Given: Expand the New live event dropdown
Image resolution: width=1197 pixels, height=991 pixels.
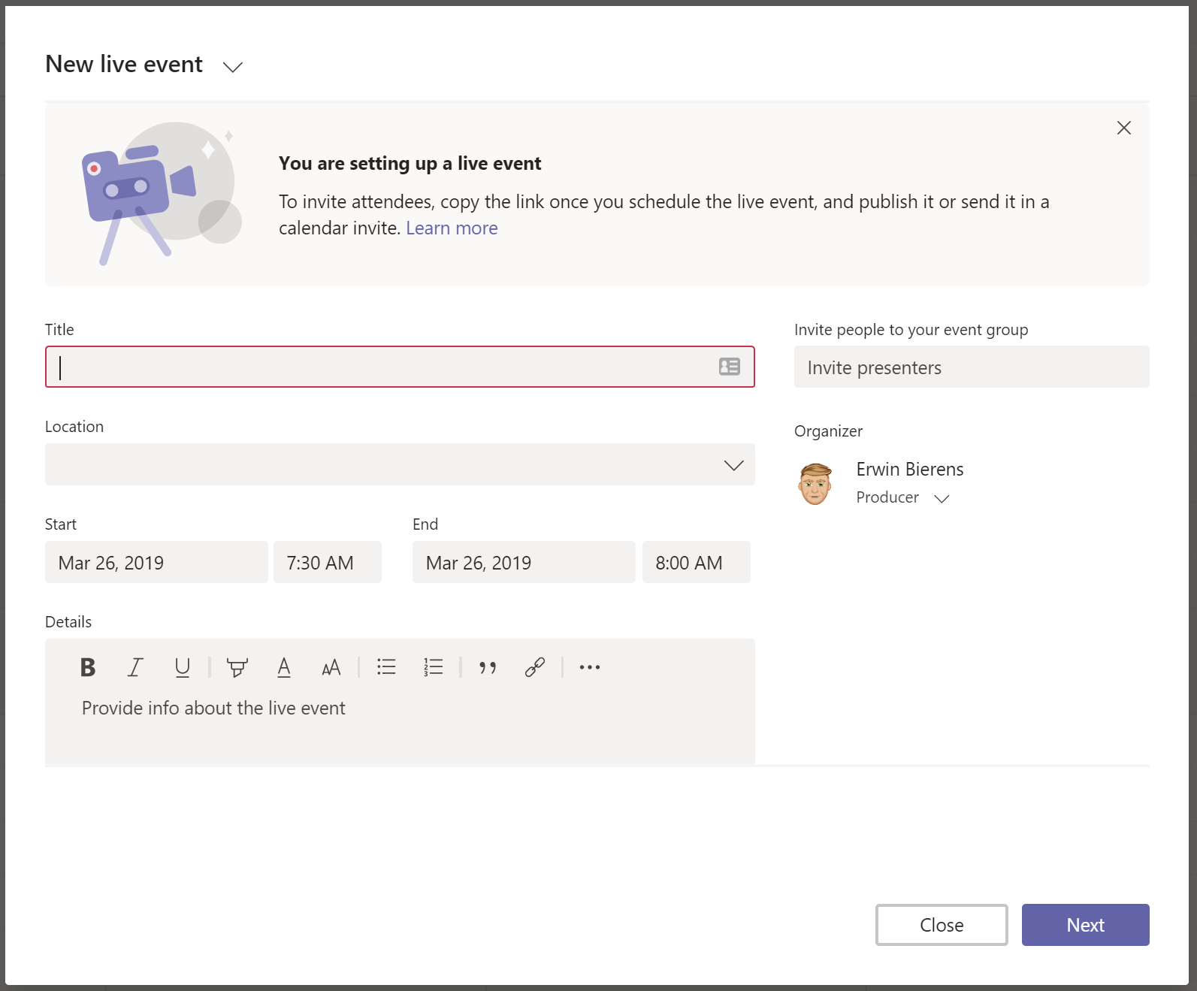Looking at the screenshot, I should pos(233,67).
